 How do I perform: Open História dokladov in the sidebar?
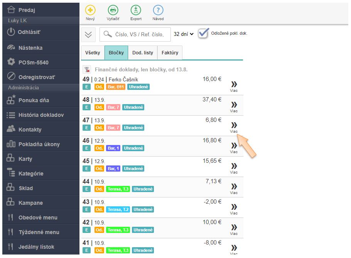coord(41,115)
